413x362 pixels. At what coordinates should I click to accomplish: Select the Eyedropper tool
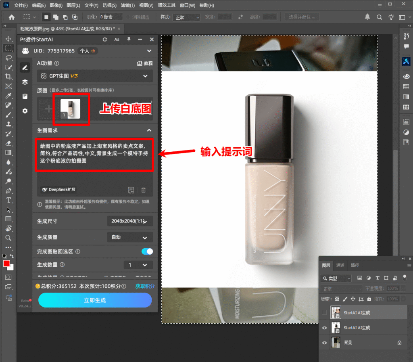[x=8, y=96]
